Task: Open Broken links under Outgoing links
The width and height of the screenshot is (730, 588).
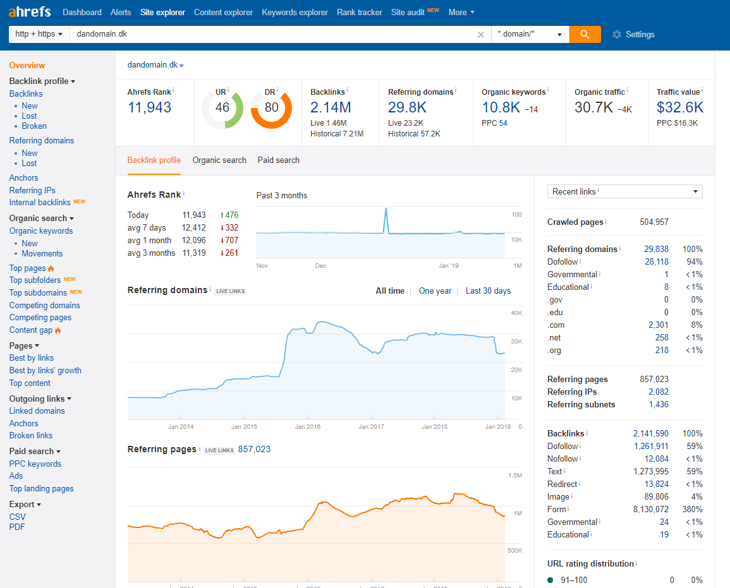Action: [31, 435]
